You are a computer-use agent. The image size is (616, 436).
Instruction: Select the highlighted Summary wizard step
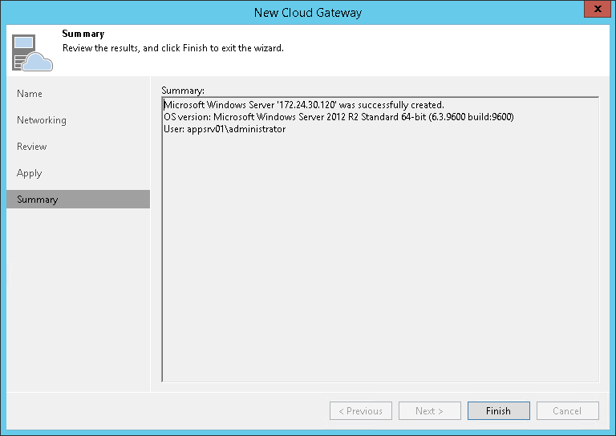pos(78,200)
